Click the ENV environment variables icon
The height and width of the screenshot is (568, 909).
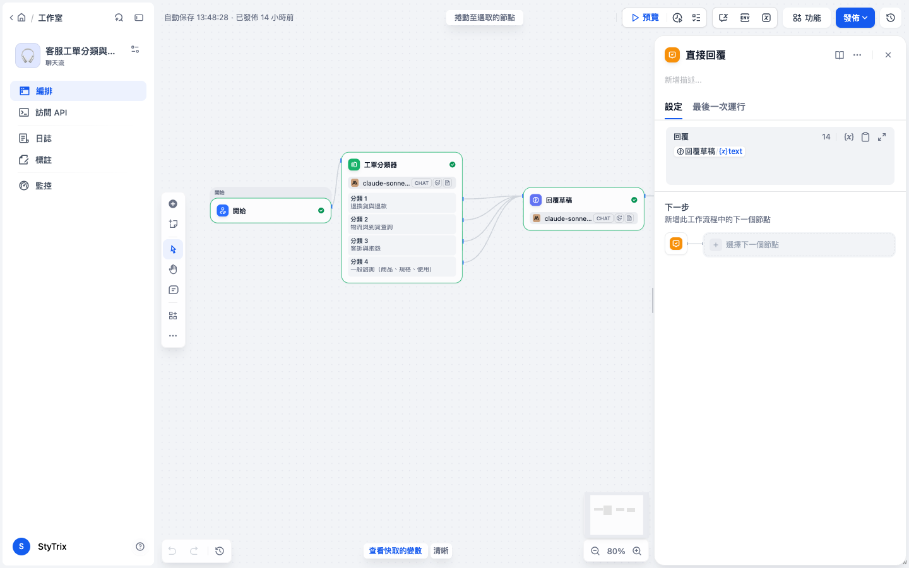pos(745,18)
